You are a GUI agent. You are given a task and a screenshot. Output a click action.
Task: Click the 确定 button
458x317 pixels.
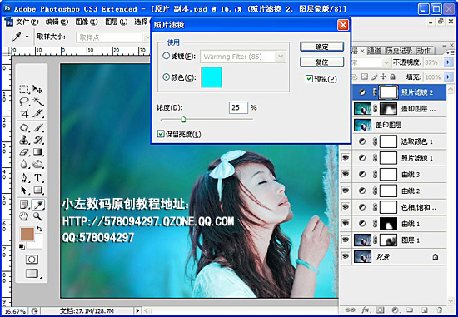pos(321,47)
